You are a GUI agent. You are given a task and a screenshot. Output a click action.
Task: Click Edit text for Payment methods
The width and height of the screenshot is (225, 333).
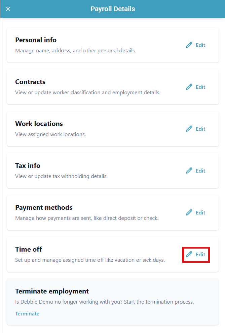200,212
